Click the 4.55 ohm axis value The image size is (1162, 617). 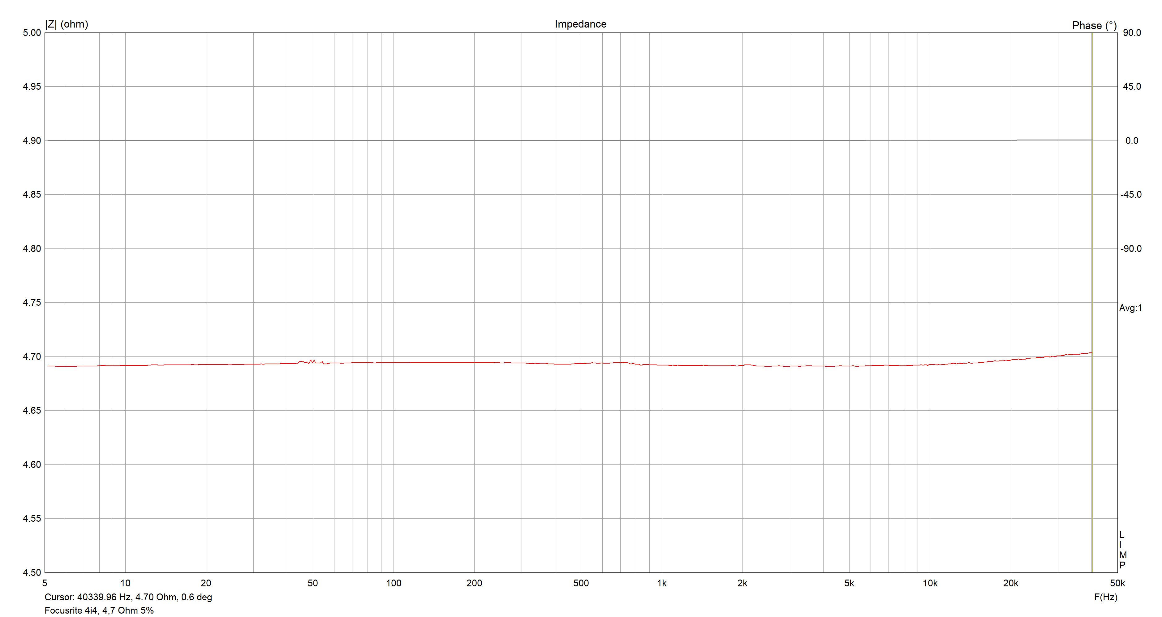pos(32,519)
